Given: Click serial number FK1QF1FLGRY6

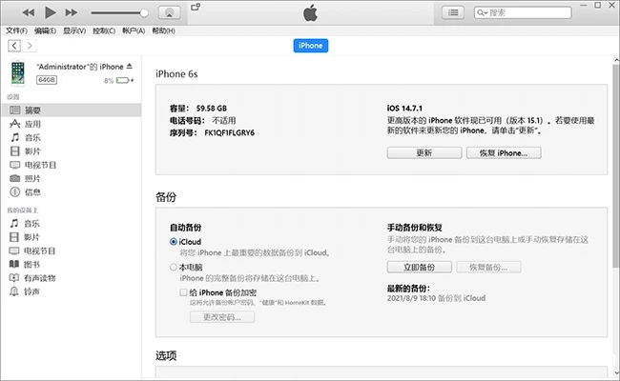Looking at the screenshot, I should [229, 132].
